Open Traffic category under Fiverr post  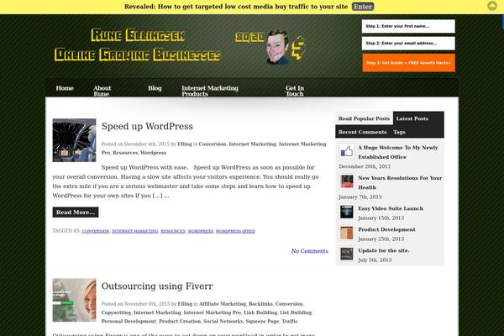290,321
